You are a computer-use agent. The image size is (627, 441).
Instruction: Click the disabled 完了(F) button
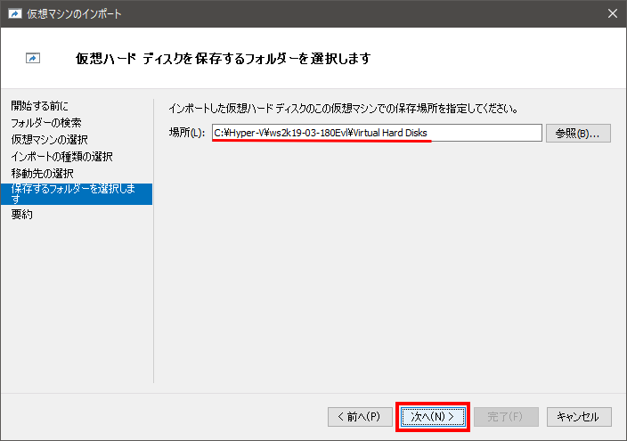(x=506, y=417)
